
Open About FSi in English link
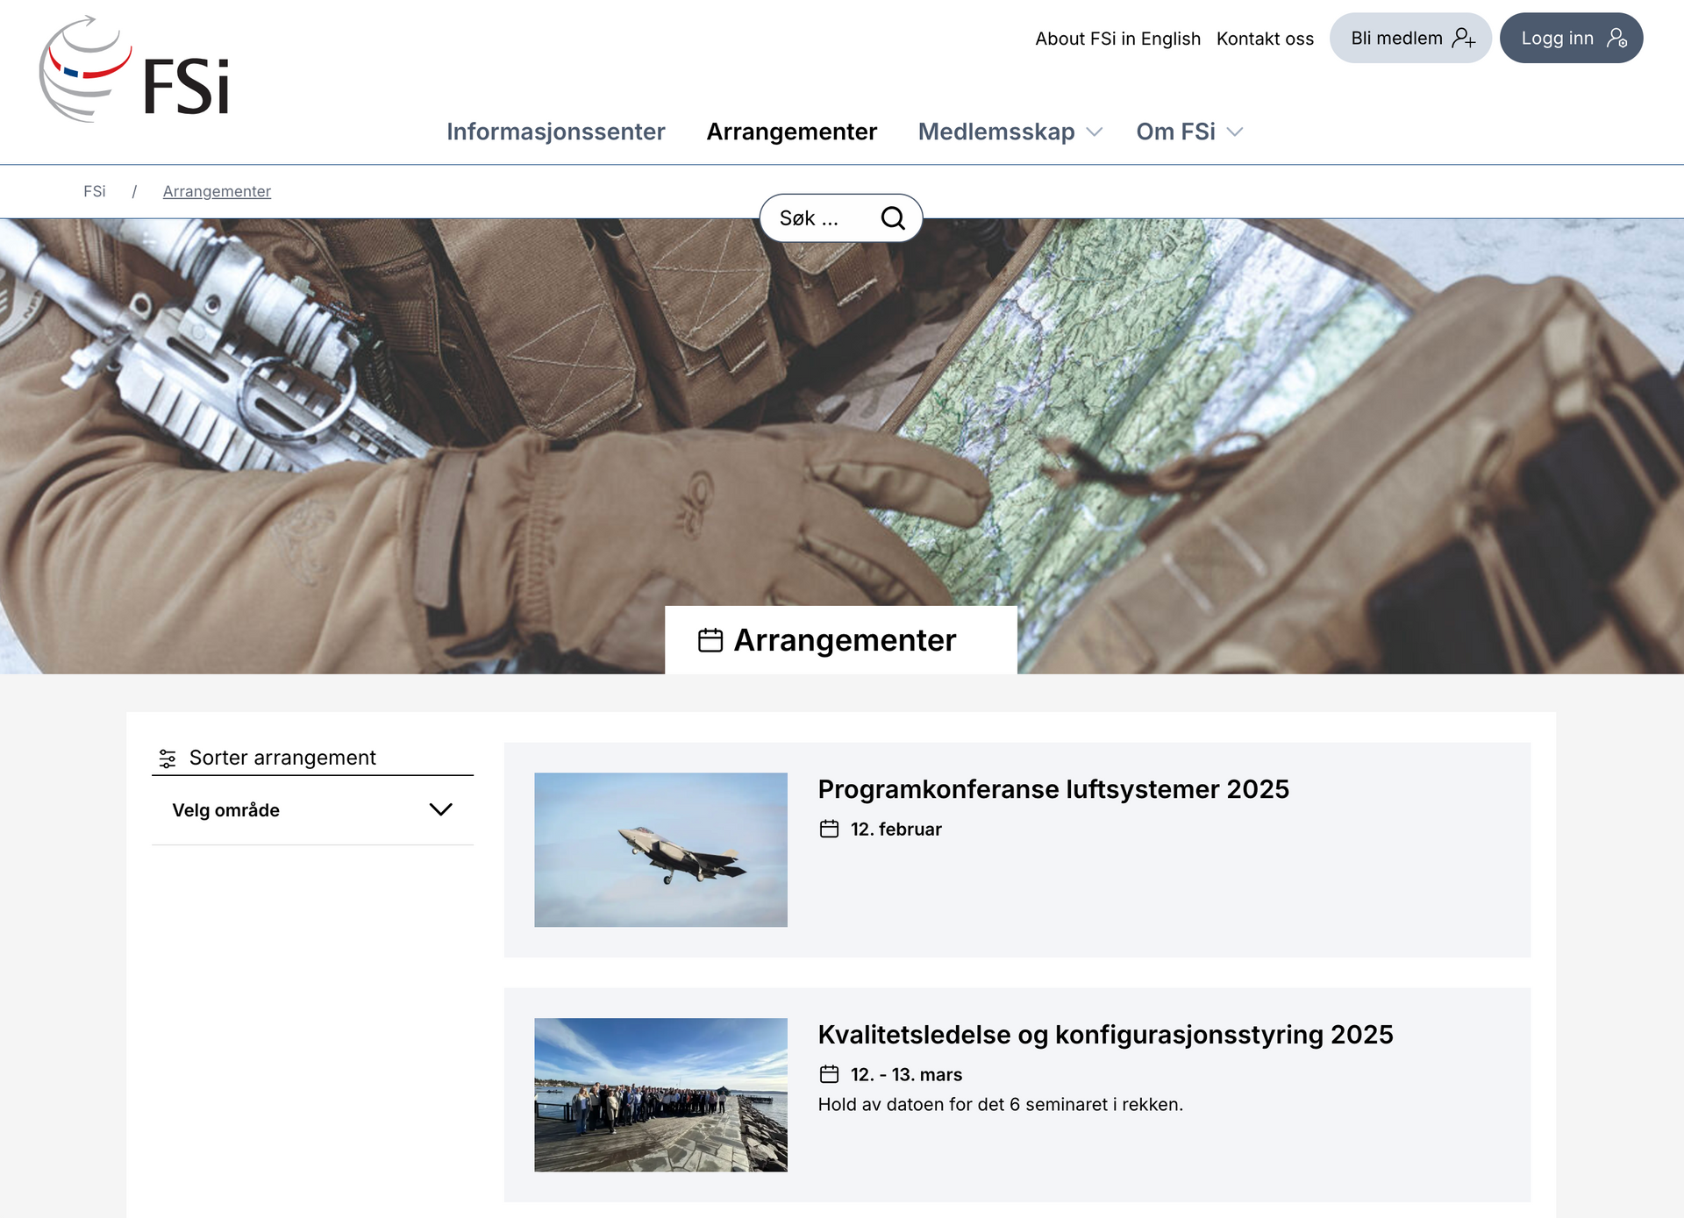1117,39
